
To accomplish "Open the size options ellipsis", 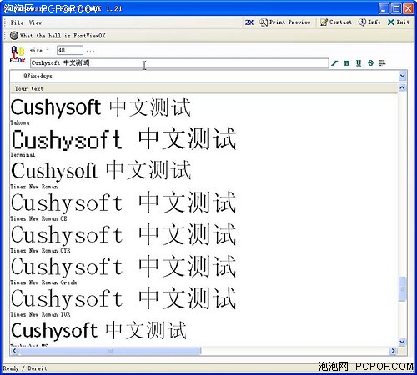I will [x=90, y=51].
